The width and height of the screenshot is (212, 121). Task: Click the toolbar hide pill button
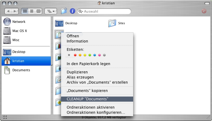click(x=207, y=3)
